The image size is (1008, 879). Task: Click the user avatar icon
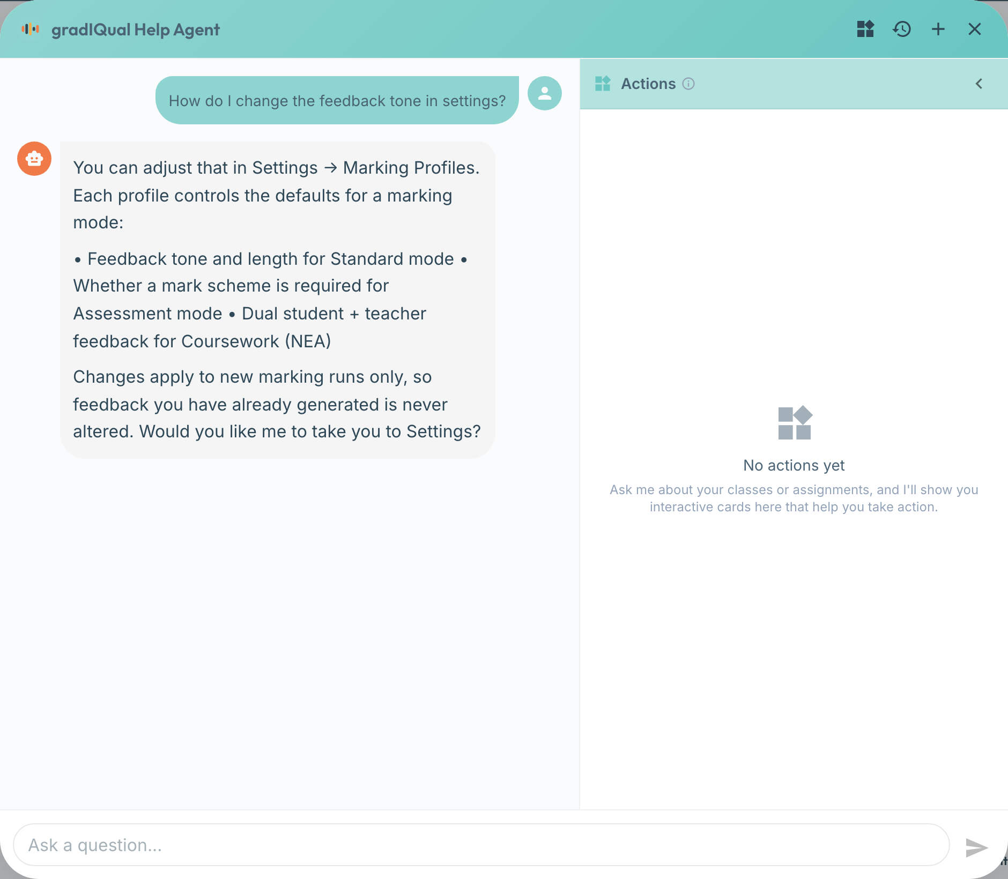point(545,93)
